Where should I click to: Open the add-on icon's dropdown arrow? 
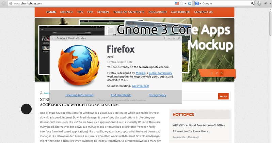coord(270,3)
